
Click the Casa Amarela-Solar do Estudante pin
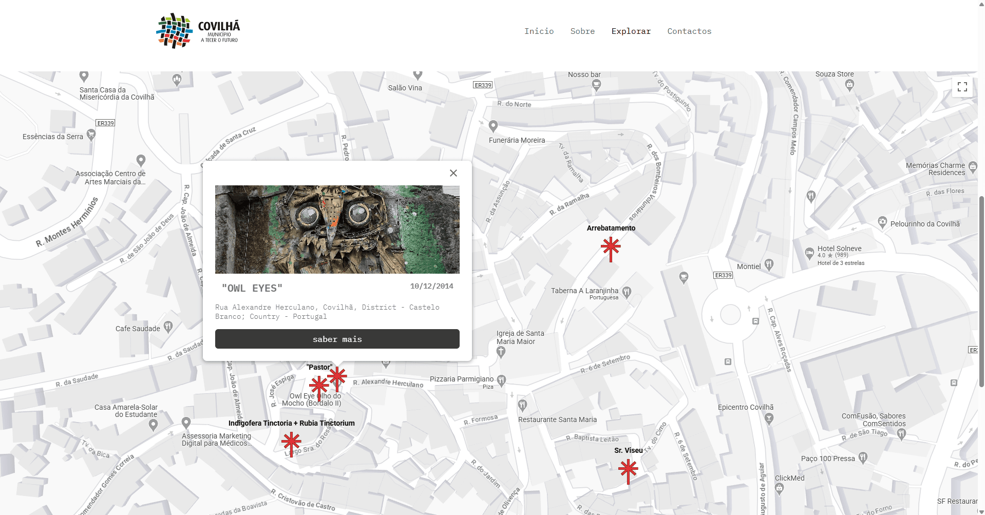(153, 425)
